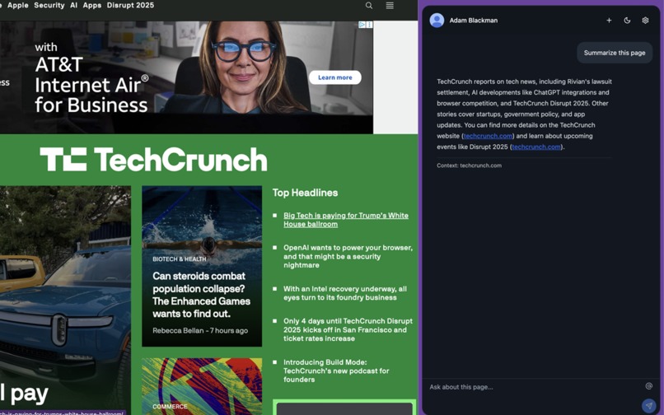Image resolution: width=664 pixels, height=415 pixels.
Task: Click the Adam Blackman profile avatar
Action: (x=437, y=21)
